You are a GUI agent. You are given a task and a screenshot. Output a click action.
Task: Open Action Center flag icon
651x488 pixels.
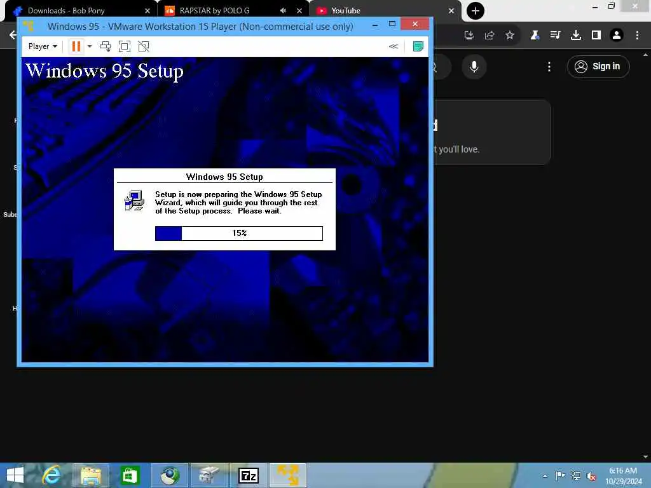pyautogui.click(x=560, y=475)
